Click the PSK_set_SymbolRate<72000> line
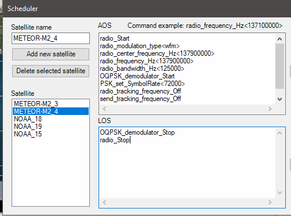This screenshot has height=216, width=291. [x=143, y=84]
